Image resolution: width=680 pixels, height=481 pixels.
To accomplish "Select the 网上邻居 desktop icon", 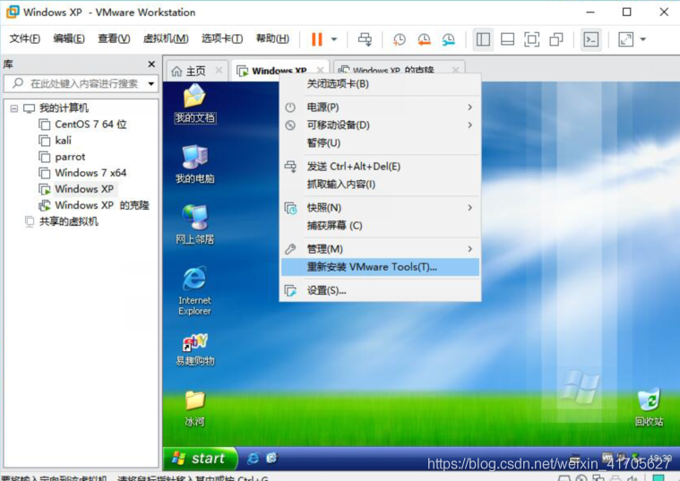I will click(x=194, y=225).
